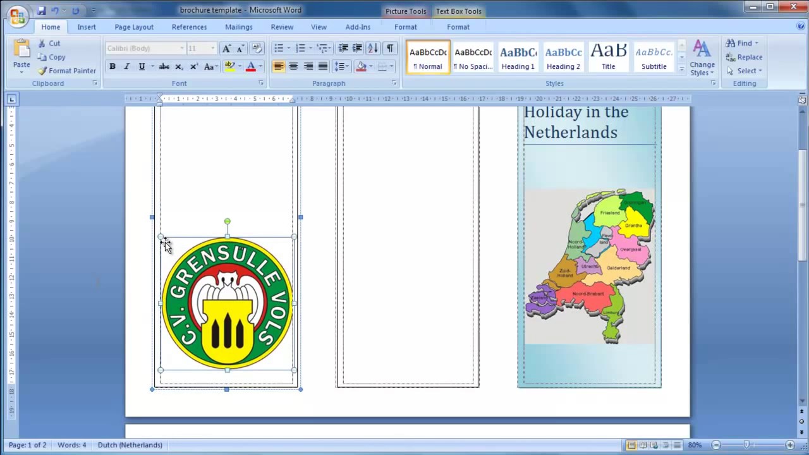Center the text alignment
The image size is (809, 455).
(x=293, y=66)
